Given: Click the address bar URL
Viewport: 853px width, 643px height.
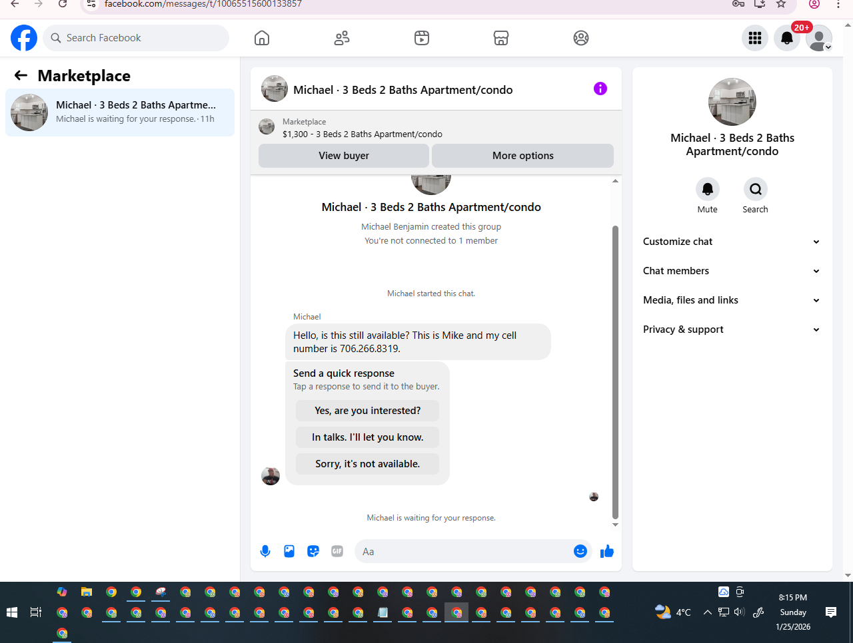Looking at the screenshot, I should [203, 4].
